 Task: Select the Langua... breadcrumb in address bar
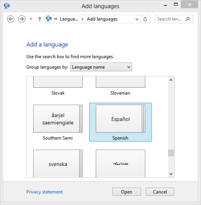click(x=69, y=19)
